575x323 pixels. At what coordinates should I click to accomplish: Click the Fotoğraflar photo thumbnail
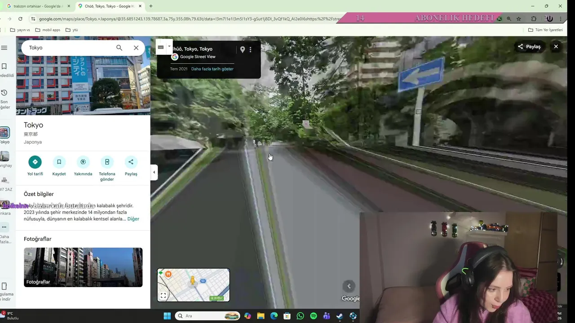[83, 267]
